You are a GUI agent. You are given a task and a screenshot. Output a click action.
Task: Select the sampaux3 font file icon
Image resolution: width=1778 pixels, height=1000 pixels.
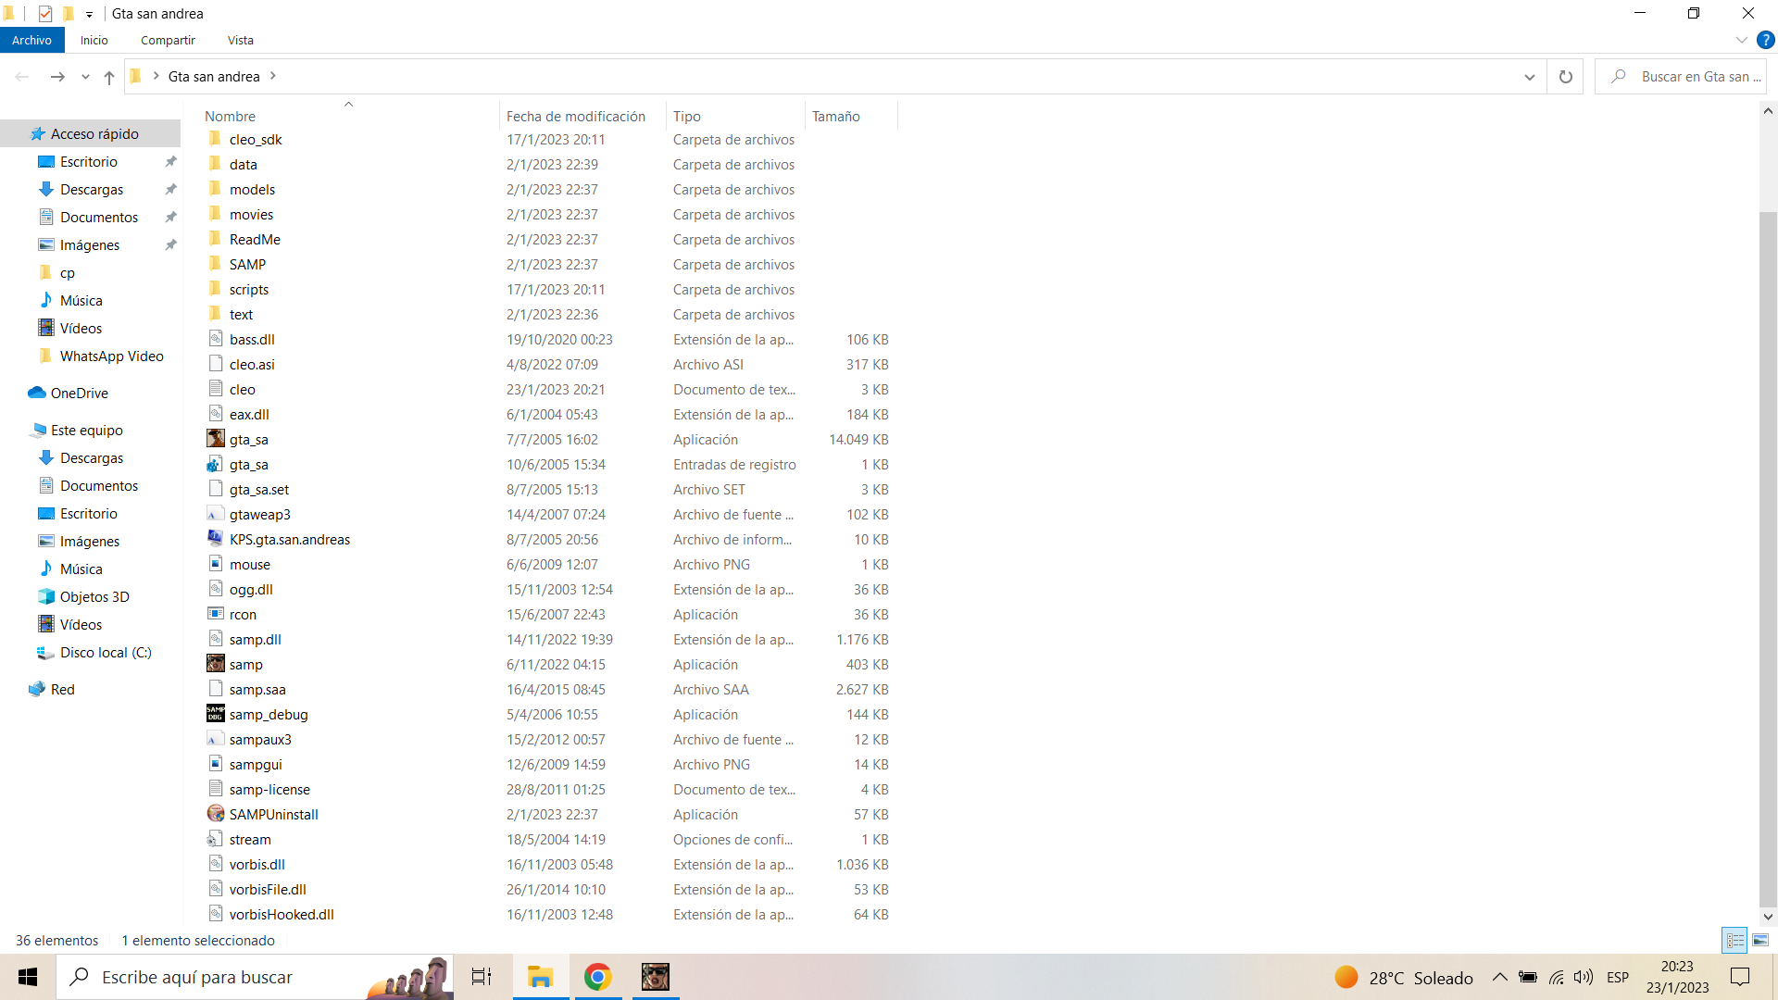(215, 739)
